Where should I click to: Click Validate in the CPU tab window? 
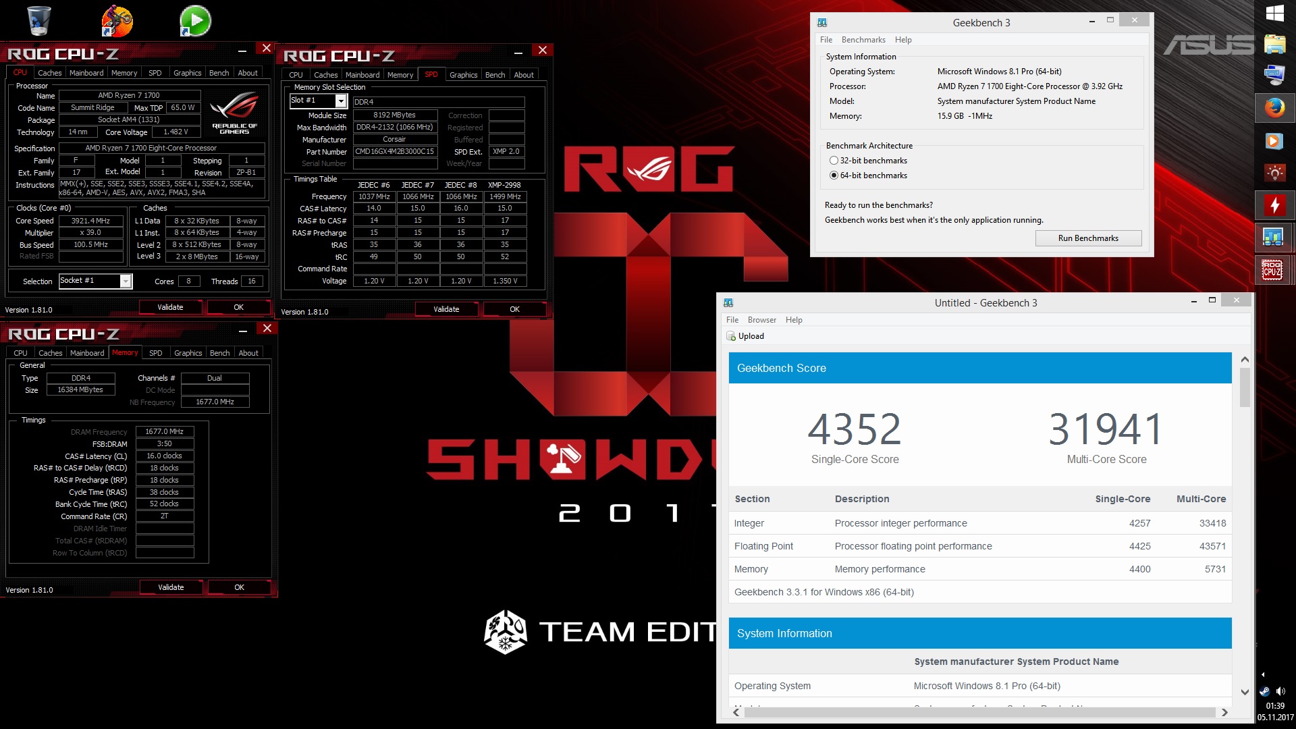click(x=170, y=307)
